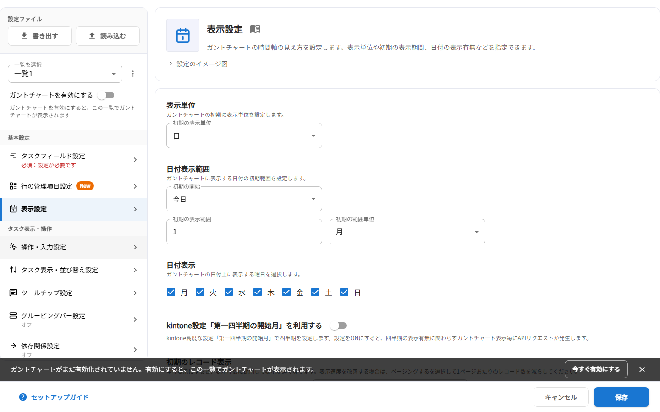Image resolution: width=660 pixels, height=412 pixels.
Task: Click chevron on グルーピングバー設定 row
Action: pos(135,320)
